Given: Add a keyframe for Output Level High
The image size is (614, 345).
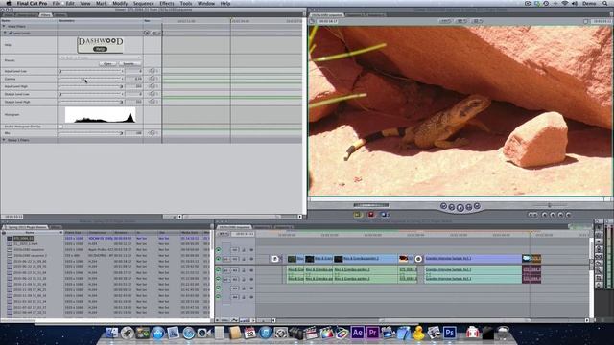Looking at the screenshot, I should 153,102.
